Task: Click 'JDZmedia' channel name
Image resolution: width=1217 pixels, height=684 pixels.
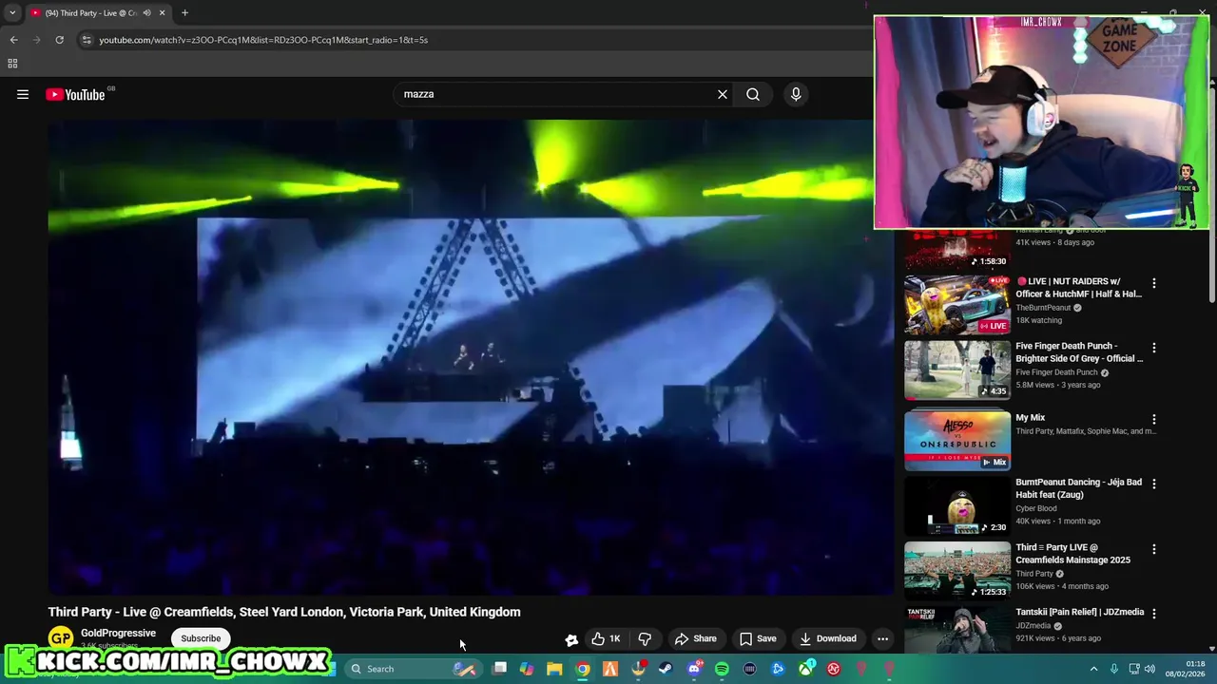Action: [x=1033, y=626]
